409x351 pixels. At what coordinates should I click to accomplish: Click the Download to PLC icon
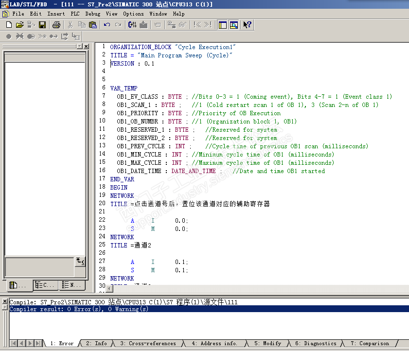[143, 25]
